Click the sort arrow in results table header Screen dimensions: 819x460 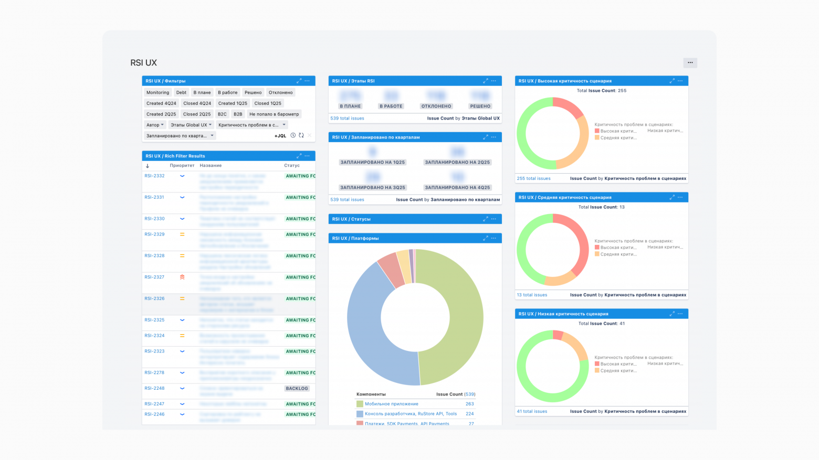(x=148, y=166)
